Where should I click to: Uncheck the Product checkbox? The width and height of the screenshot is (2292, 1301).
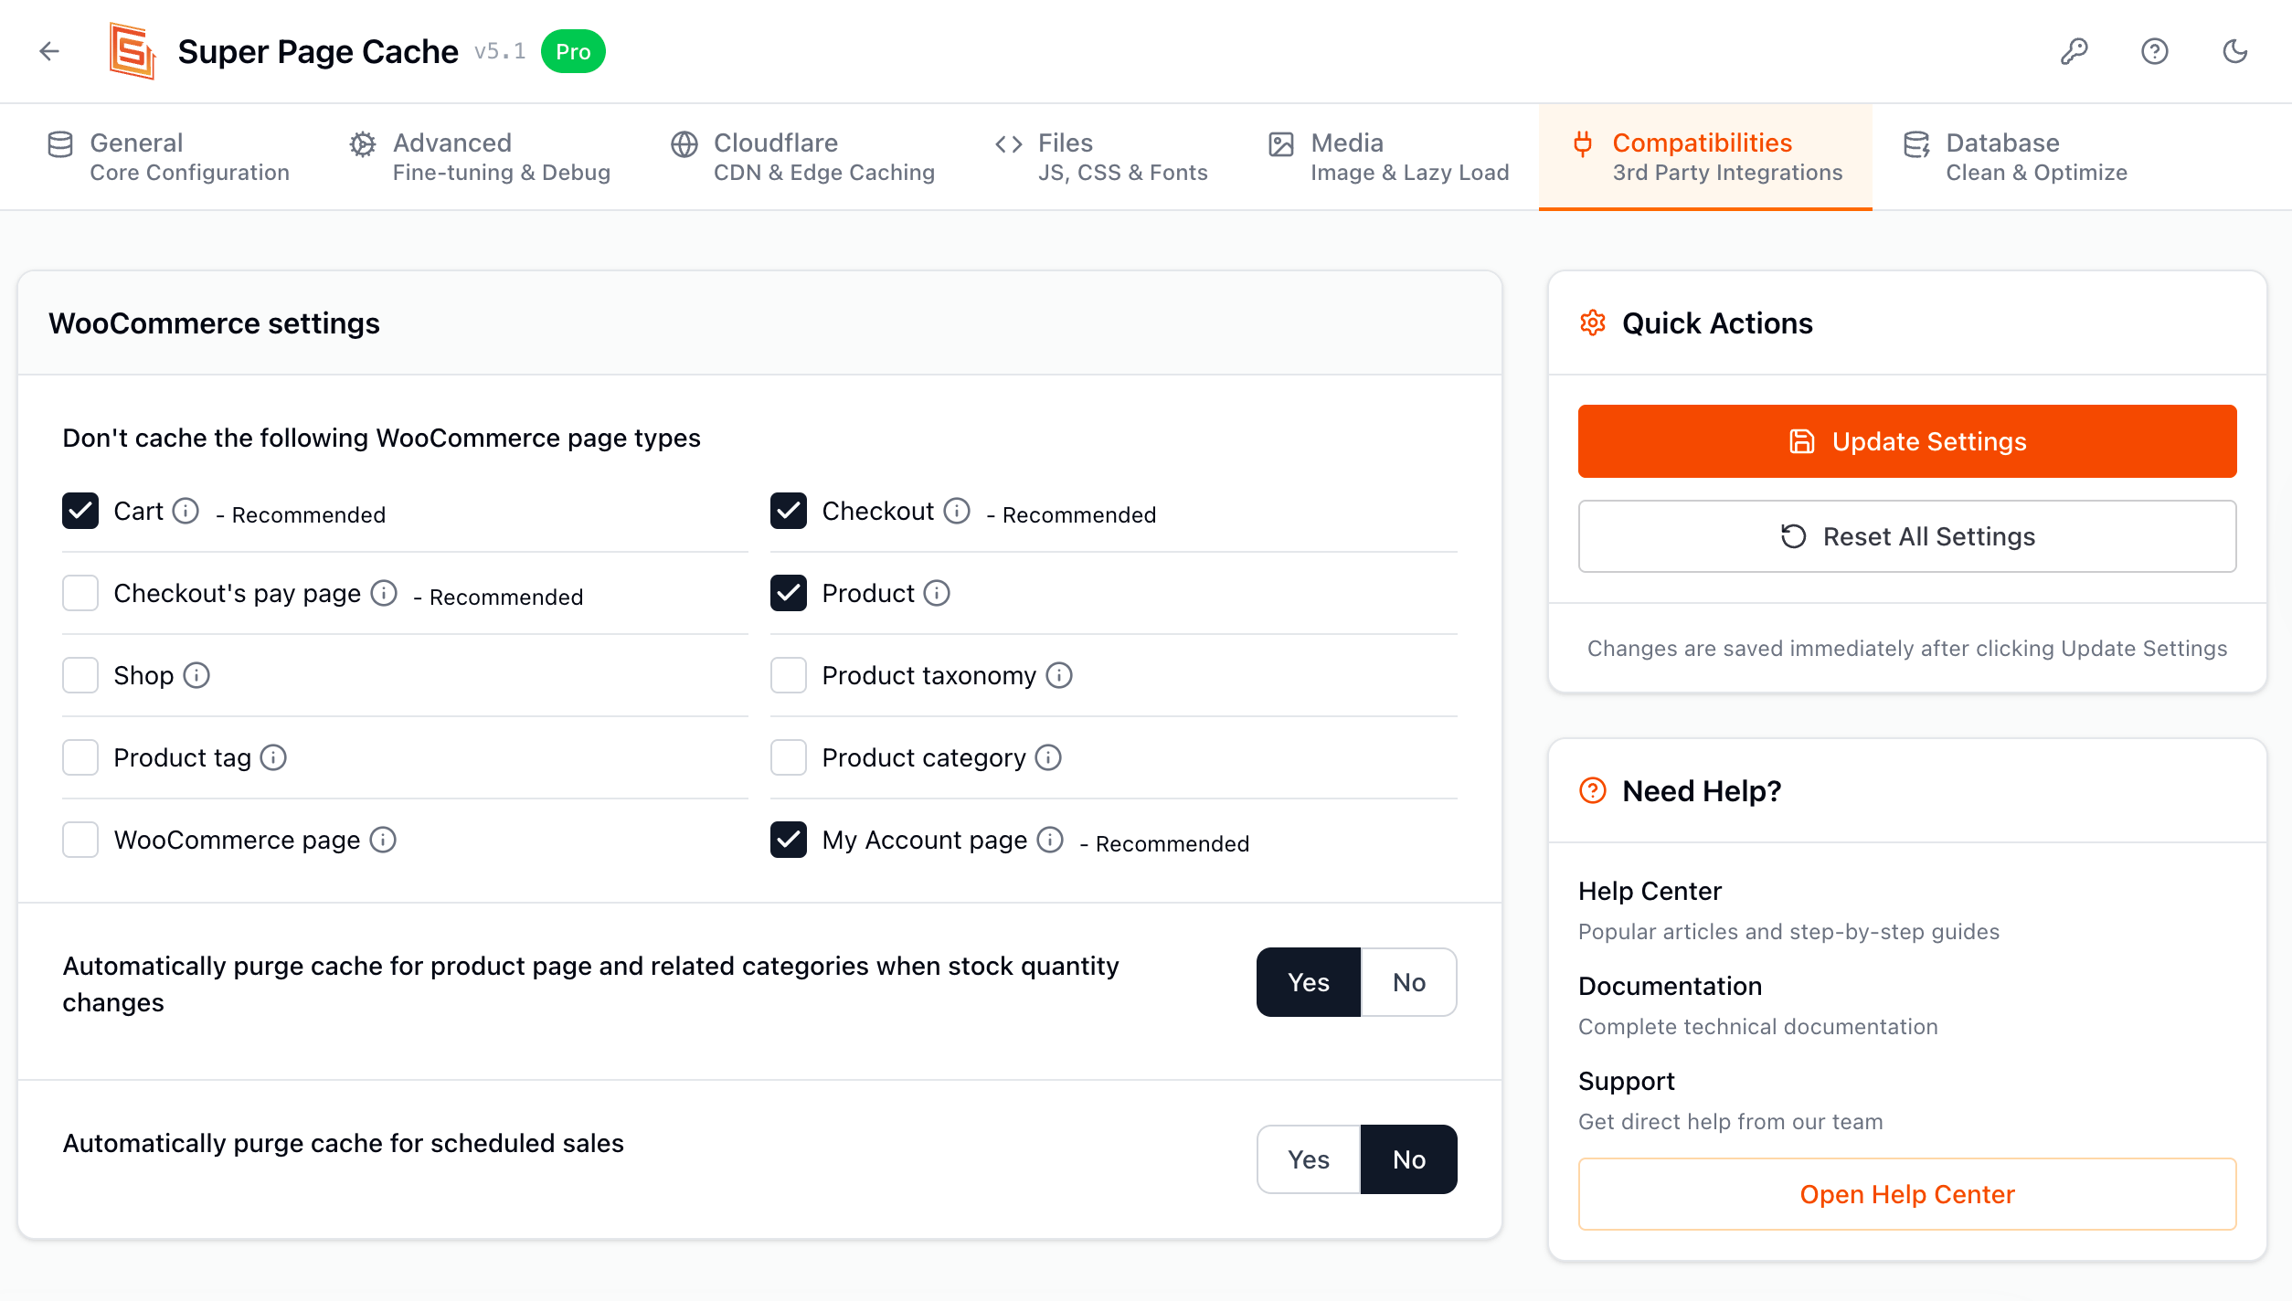coord(788,593)
